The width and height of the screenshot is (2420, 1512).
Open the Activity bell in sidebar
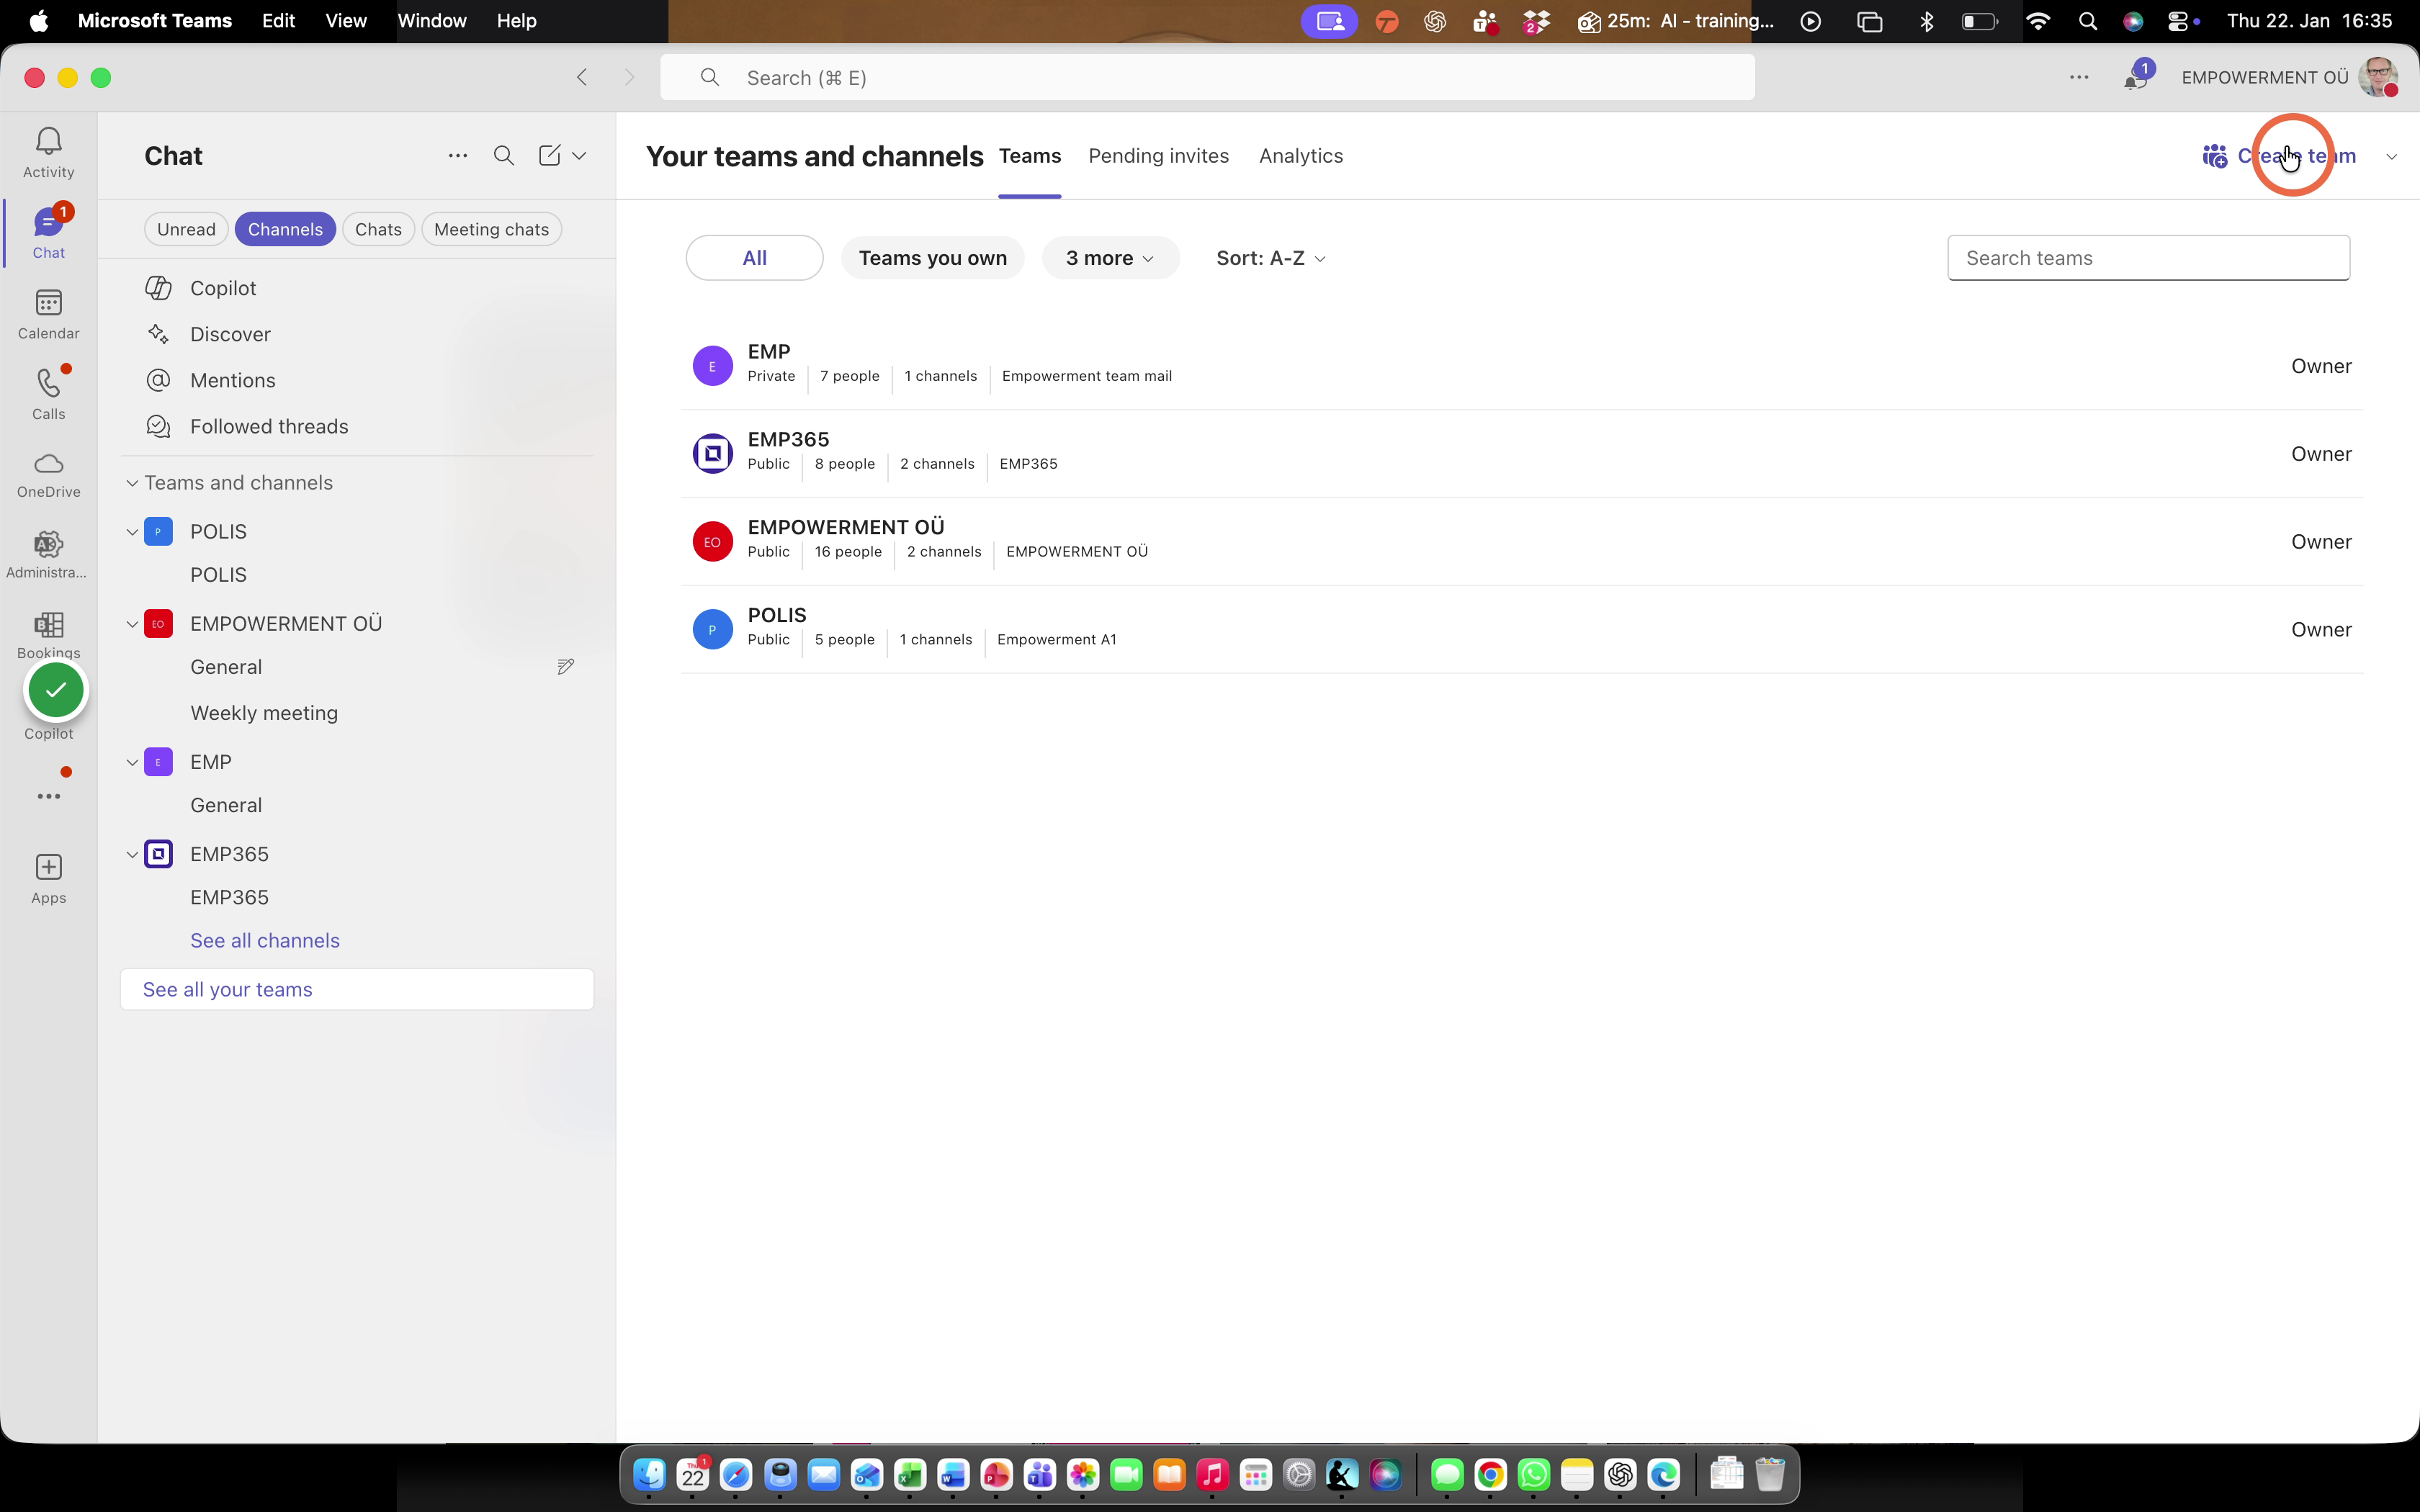click(x=48, y=152)
